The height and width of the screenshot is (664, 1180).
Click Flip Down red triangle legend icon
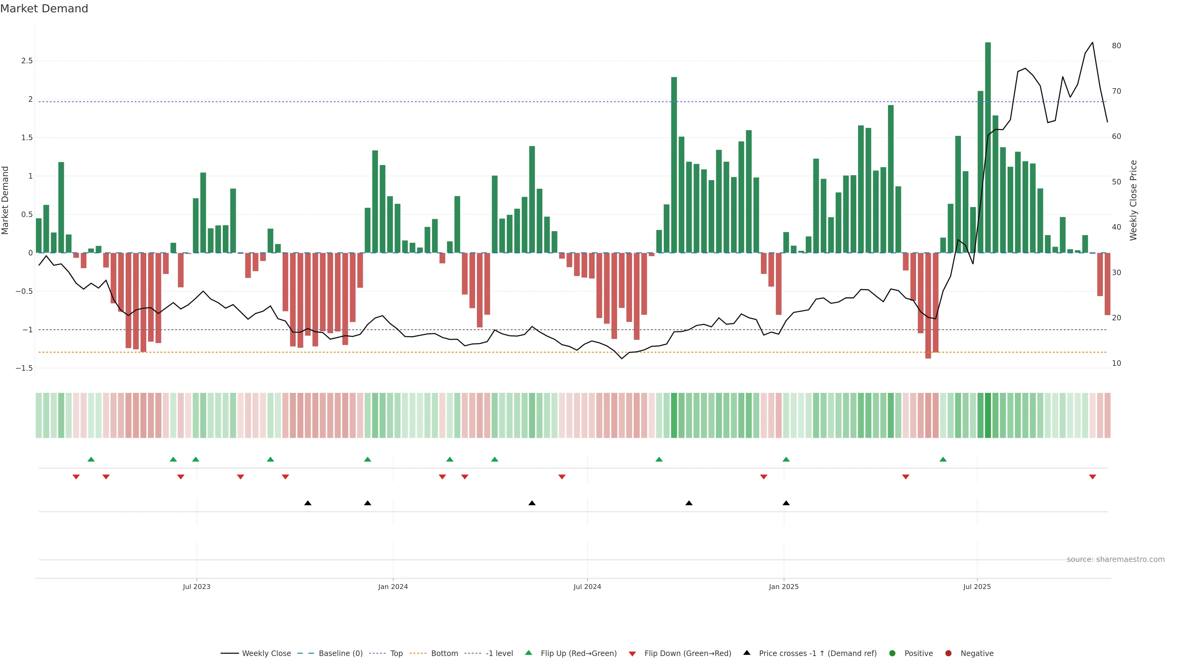tap(632, 654)
